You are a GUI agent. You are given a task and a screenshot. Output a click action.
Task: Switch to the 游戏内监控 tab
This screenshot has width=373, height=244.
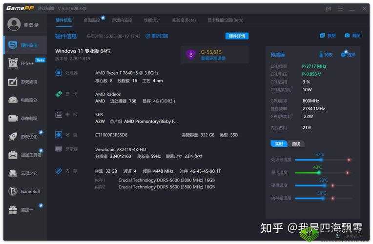[x=122, y=20]
